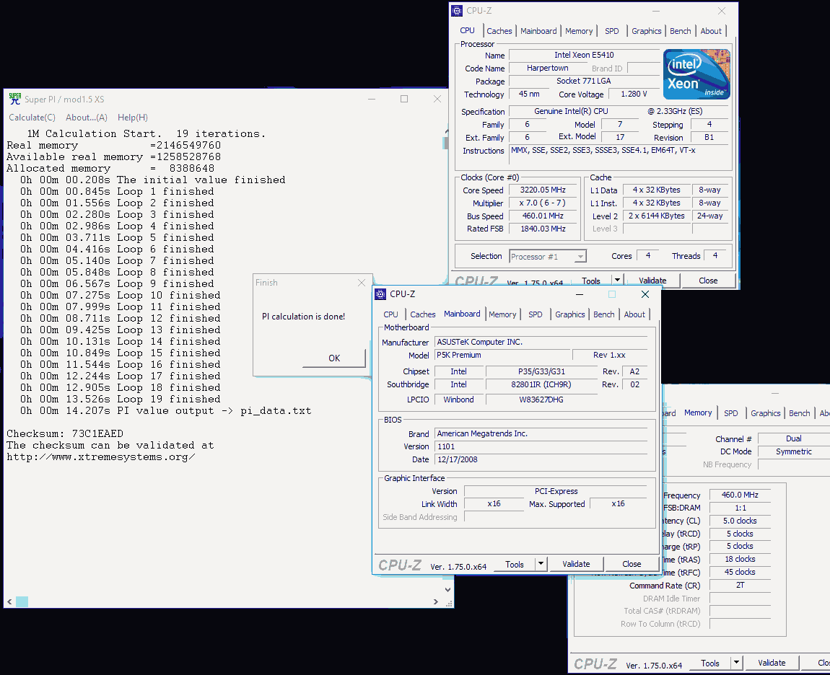Click the Manufacturer field ASUSTeK Computer INC.
The width and height of the screenshot is (830, 675).
[541, 342]
